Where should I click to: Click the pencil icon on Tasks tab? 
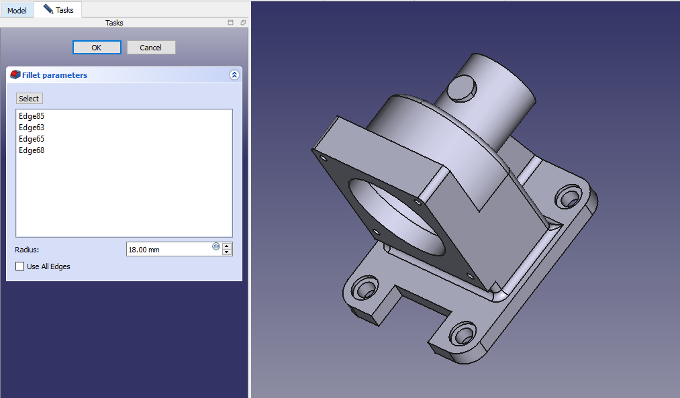[x=48, y=9]
